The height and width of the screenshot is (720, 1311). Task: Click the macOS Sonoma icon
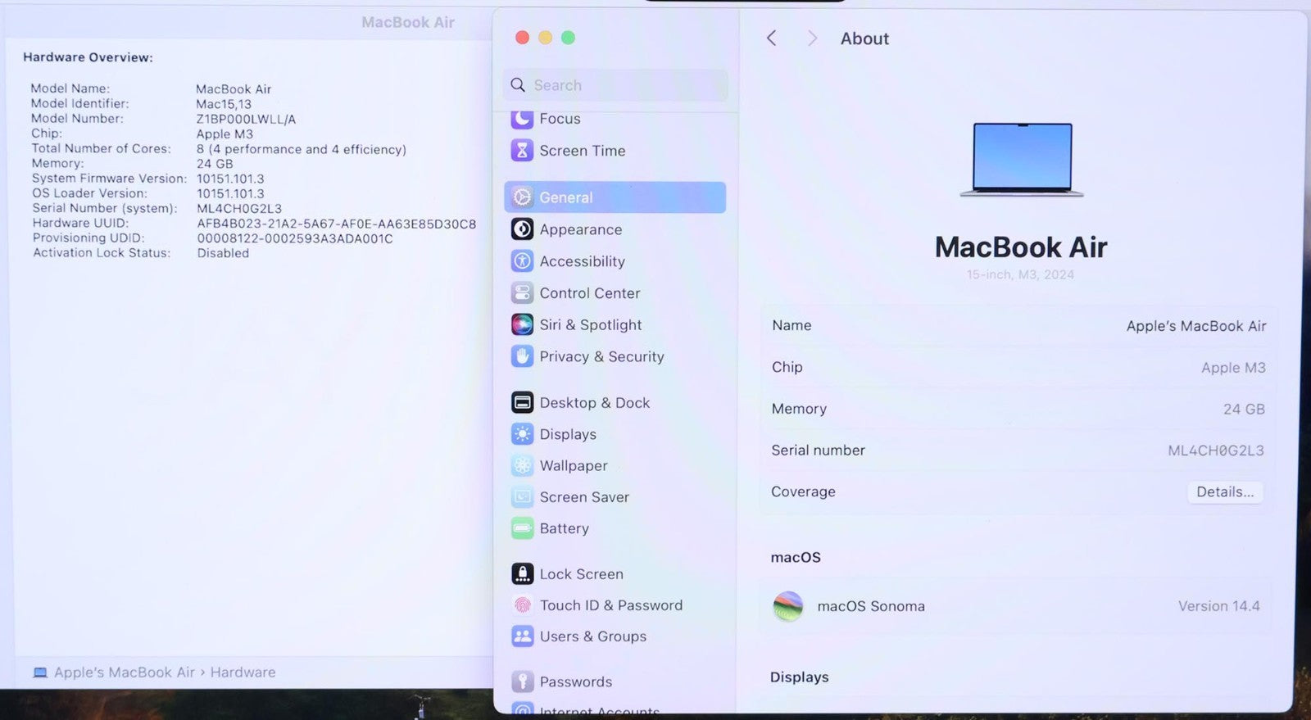(788, 606)
